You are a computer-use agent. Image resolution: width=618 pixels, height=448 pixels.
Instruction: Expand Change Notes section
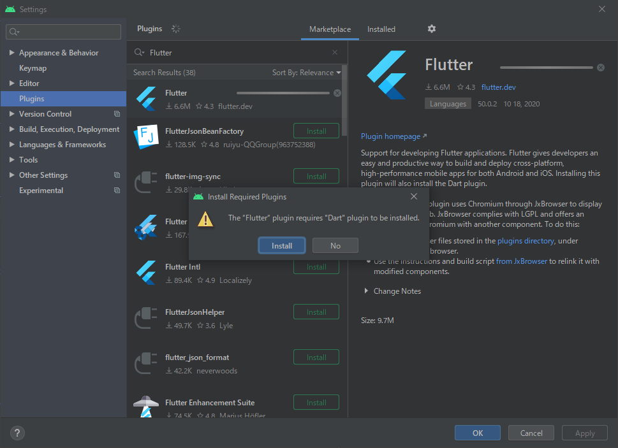(x=366, y=291)
